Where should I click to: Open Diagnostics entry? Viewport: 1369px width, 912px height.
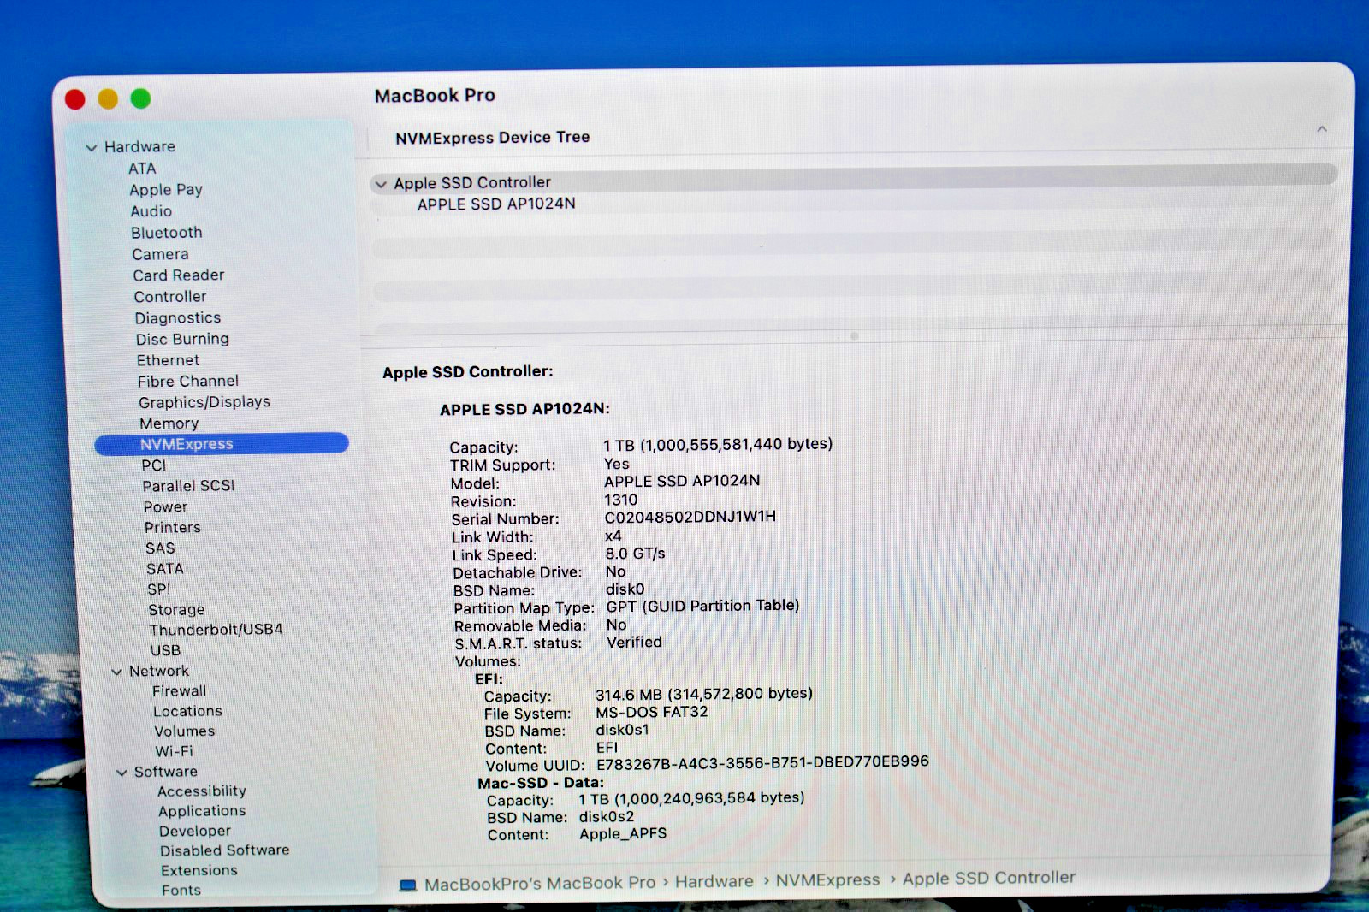click(x=178, y=318)
